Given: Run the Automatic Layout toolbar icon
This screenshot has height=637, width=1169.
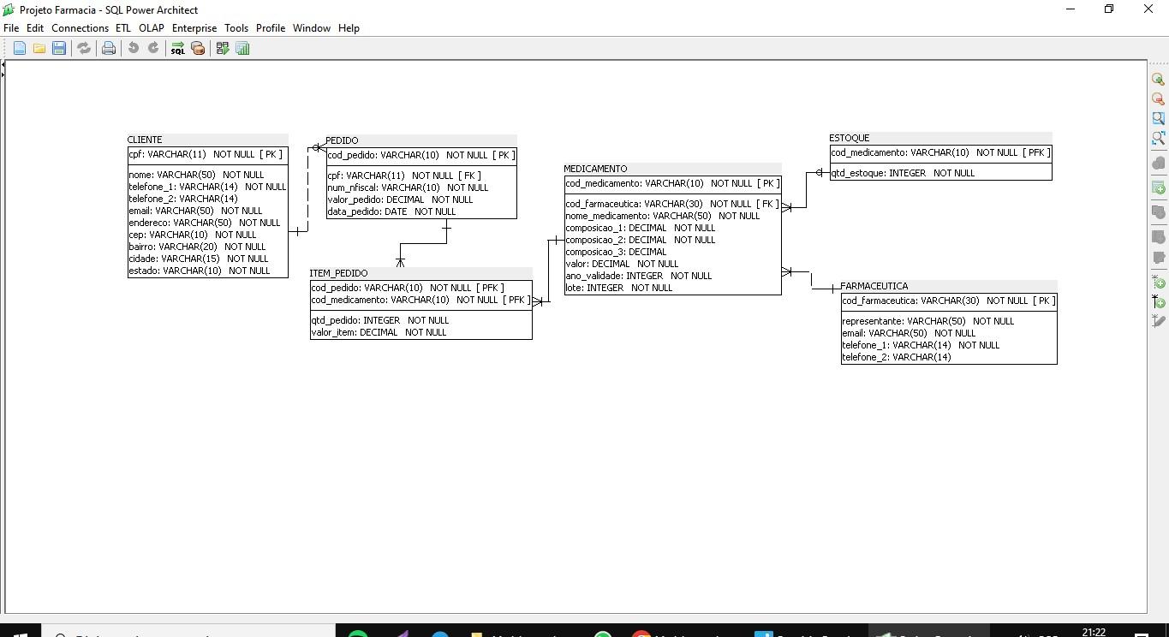Looking at the screenshot, I should click(223, 49).
